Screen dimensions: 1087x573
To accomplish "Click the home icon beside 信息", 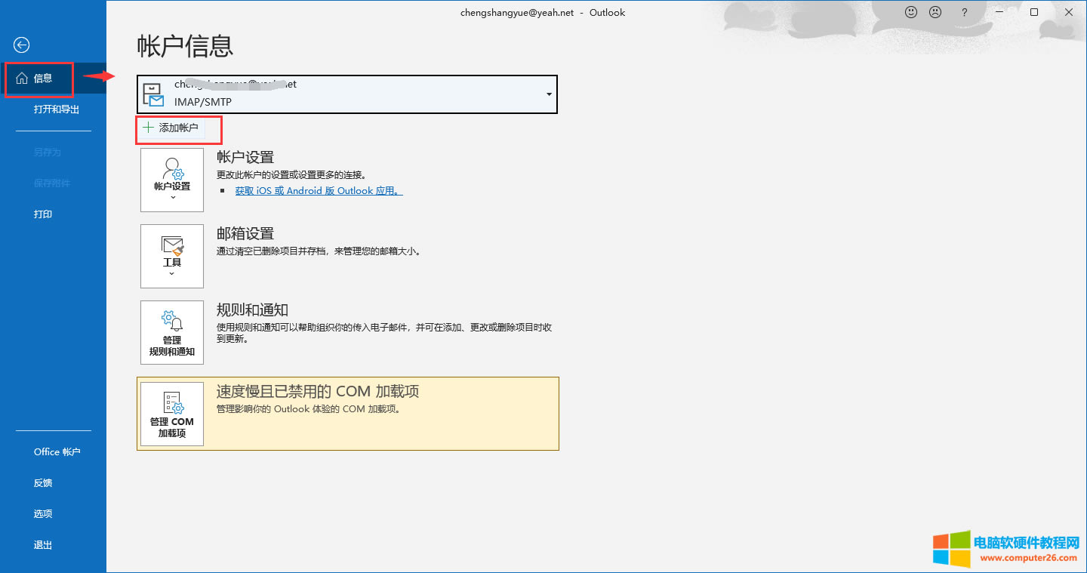I will [21, 79].
